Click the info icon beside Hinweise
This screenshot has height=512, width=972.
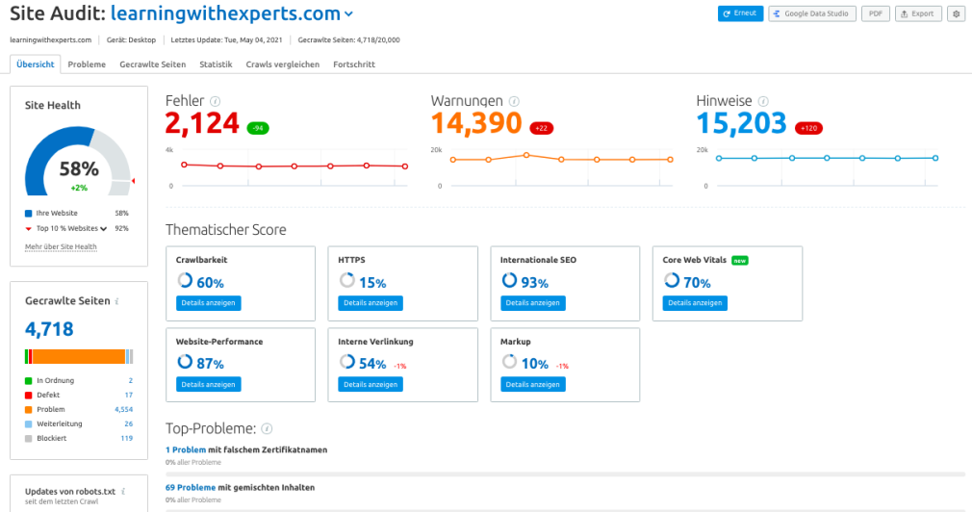pyautogui.click(x=763, y=101)
